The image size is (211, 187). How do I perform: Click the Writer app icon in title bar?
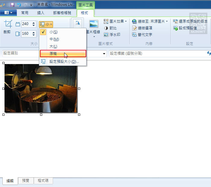2,5
